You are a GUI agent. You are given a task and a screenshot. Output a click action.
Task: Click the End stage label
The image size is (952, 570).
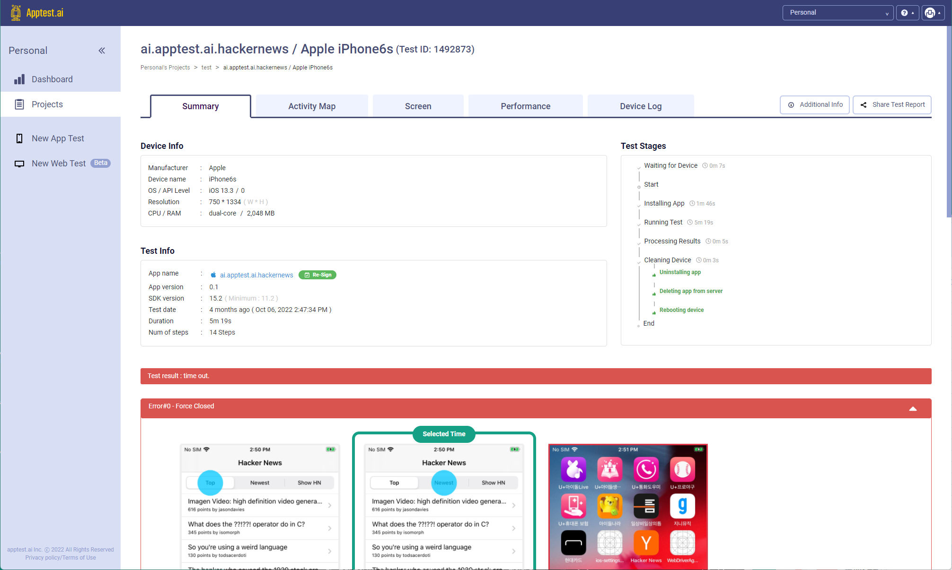(x=649, y=323)
